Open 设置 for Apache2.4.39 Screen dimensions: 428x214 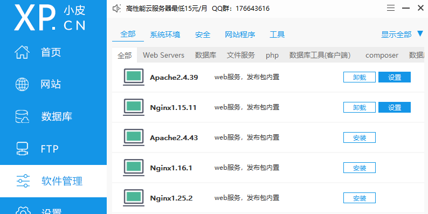[395, 77]
